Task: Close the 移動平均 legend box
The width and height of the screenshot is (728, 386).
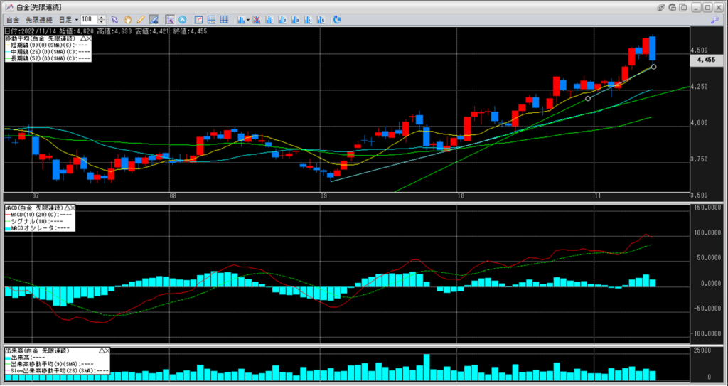Action: point(87,38)
